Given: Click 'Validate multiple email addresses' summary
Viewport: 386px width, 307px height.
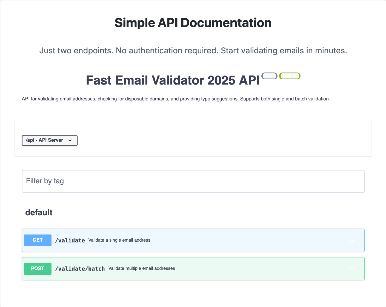Looking at the screenshot, I should click(142, 268).
